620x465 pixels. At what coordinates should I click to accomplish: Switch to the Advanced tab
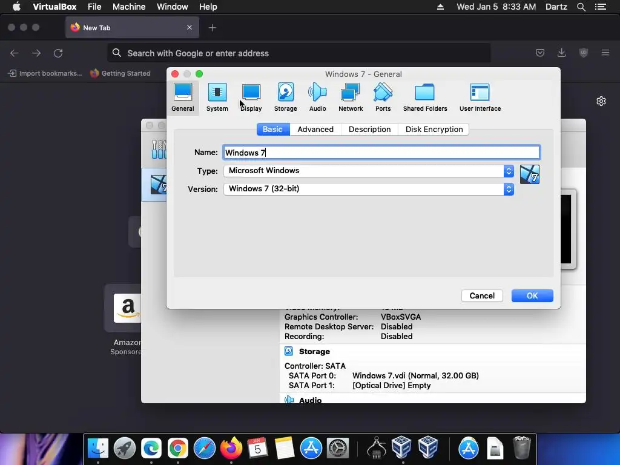(x=315, y=130)
